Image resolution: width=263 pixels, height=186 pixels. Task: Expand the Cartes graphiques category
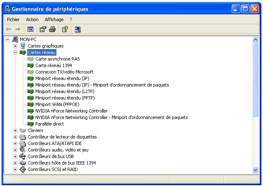pyautogui.click(x=15, y=46)
